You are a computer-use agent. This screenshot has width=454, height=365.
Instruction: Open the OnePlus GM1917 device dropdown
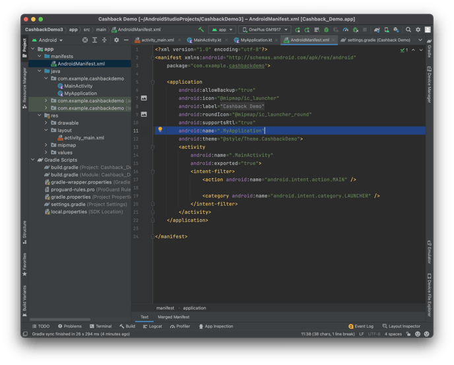click(x=264, y=30)
